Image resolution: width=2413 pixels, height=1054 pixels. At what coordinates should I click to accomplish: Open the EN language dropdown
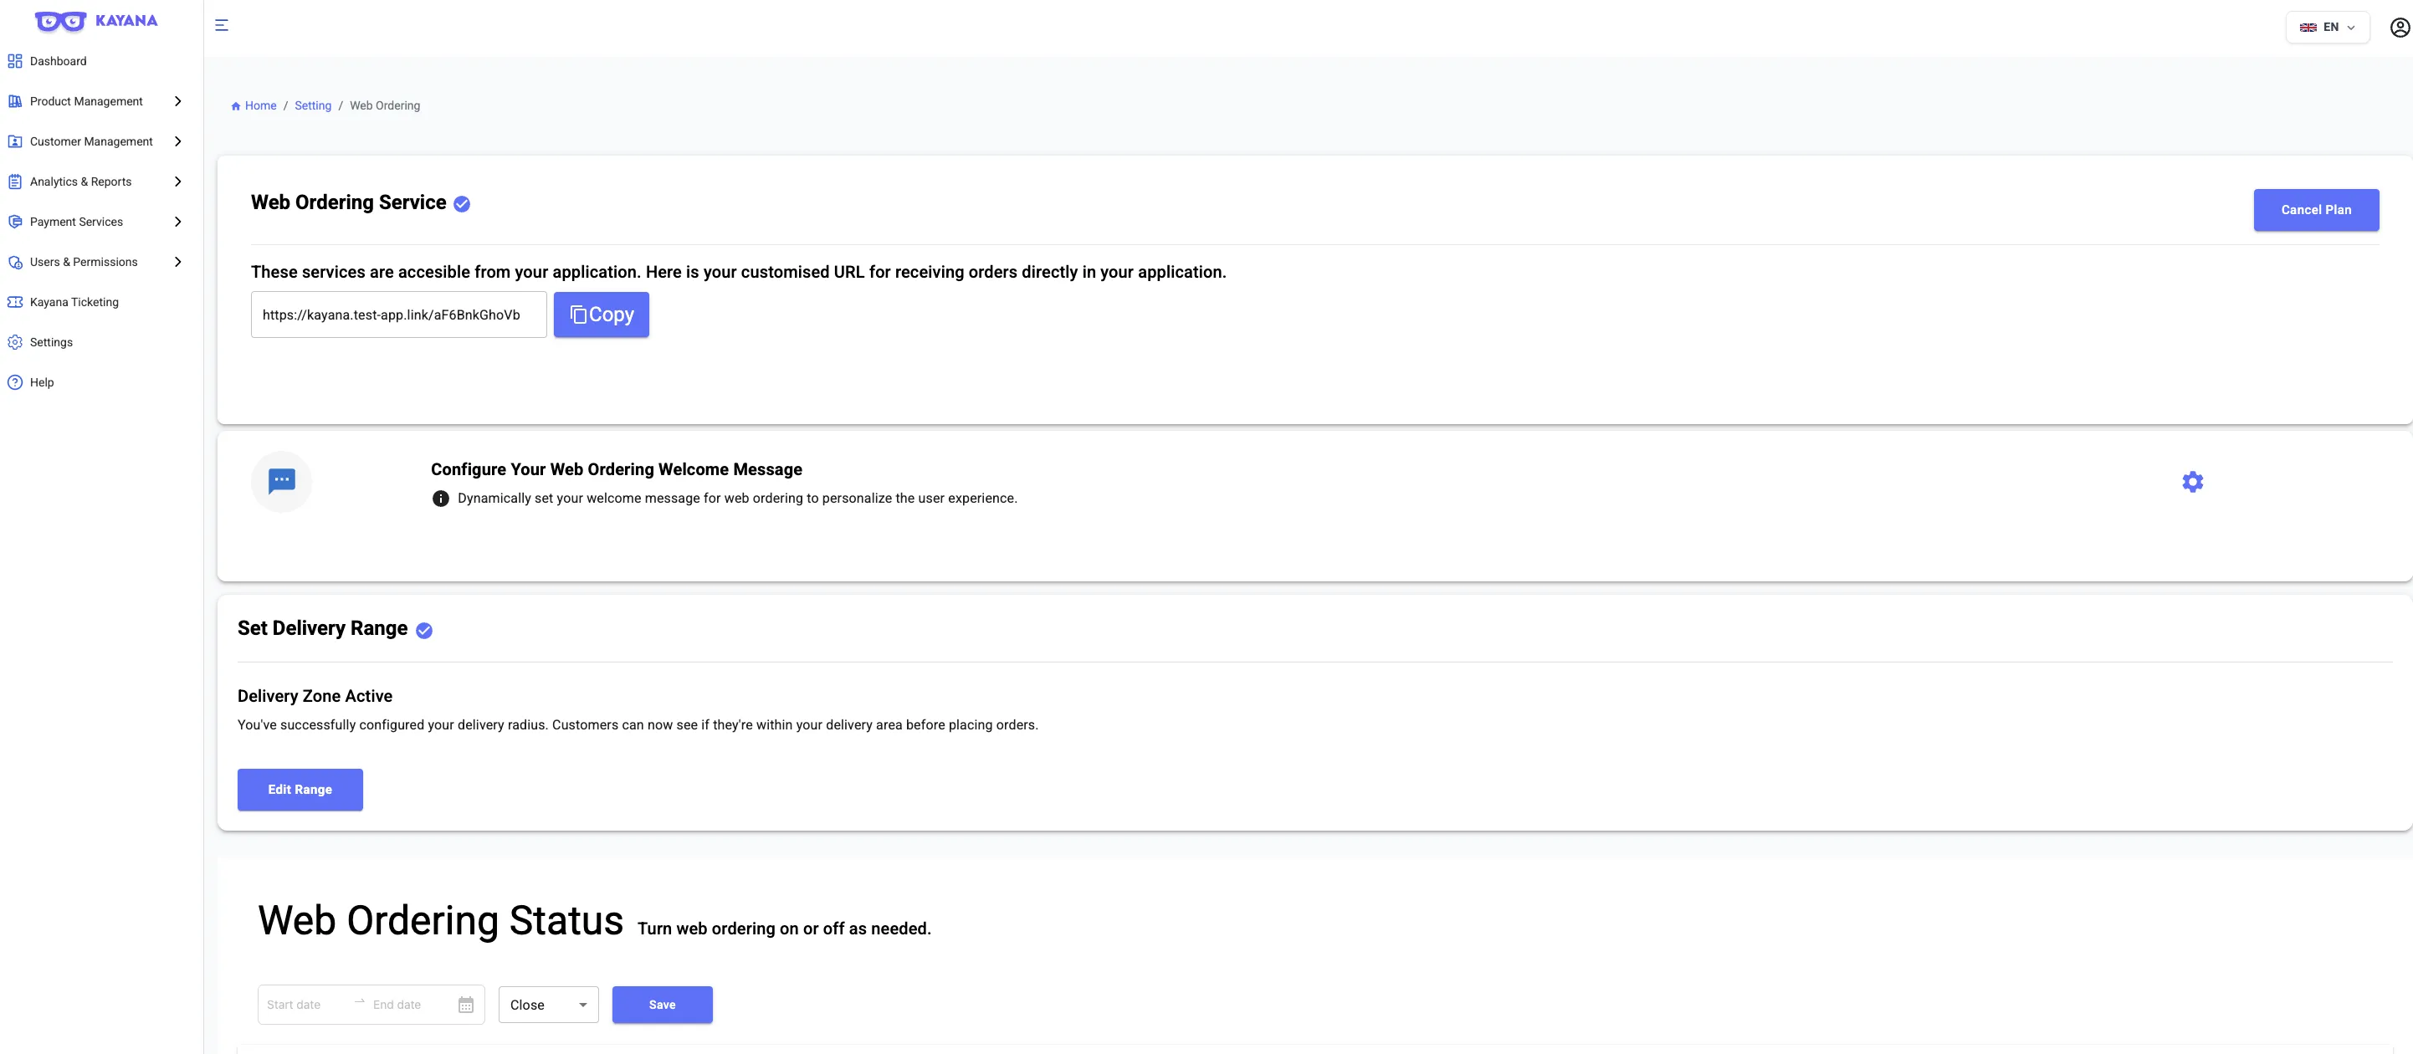[x=2327, y=27]
